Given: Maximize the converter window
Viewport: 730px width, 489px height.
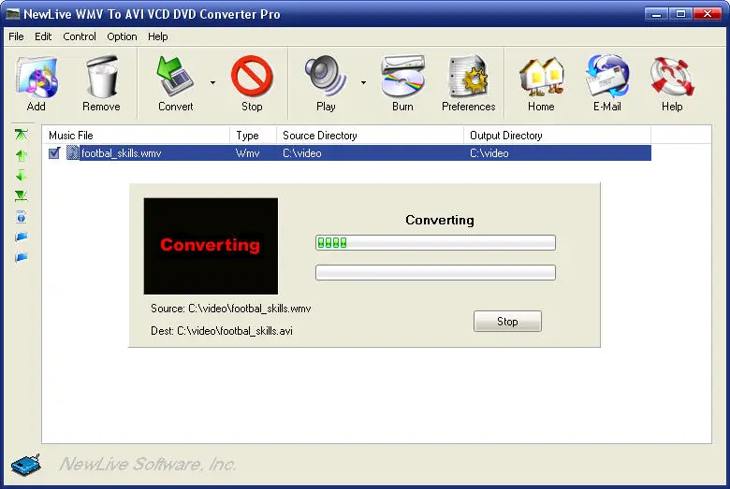Looking at the screenshot, I should (680, 14).
